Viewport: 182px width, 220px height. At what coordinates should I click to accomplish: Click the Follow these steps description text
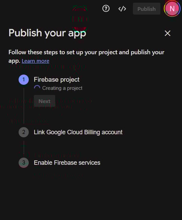[86, 57]
